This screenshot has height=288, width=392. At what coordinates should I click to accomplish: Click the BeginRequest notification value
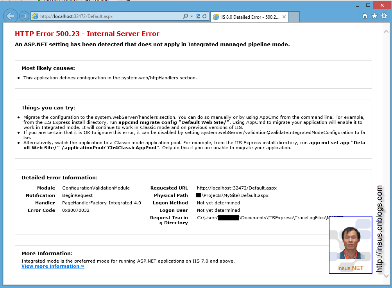click(77, 195)
